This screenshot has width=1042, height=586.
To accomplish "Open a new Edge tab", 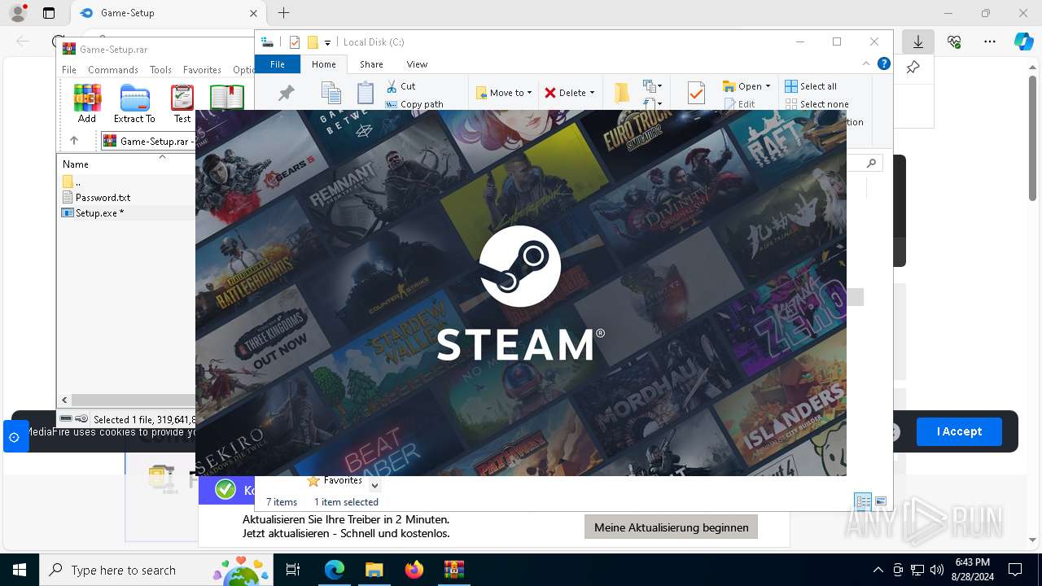I will point(283,13).
